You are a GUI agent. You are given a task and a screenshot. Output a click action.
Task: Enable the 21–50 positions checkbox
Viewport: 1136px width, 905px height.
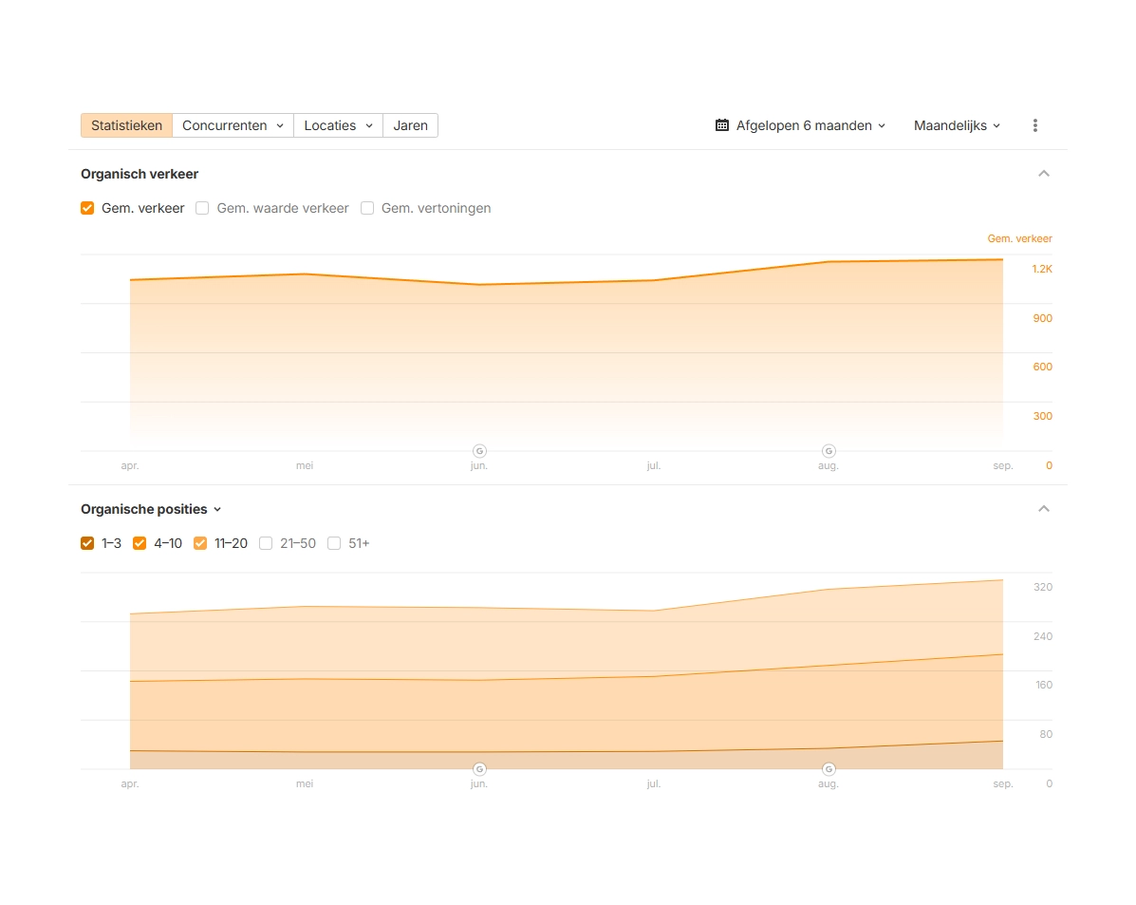pos(266,543)
